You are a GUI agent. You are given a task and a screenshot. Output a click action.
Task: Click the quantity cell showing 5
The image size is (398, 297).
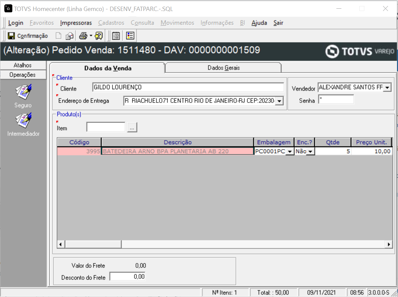click(333, 151)
